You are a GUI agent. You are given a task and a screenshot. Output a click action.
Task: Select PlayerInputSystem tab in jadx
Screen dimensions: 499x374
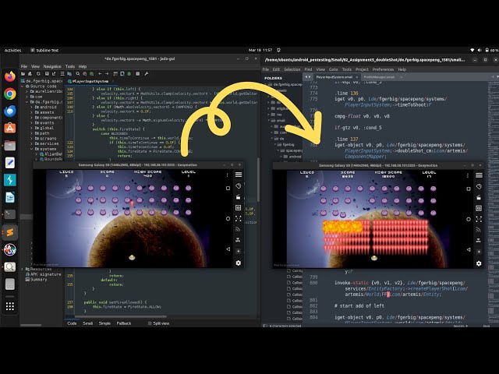tap(90, 81)
